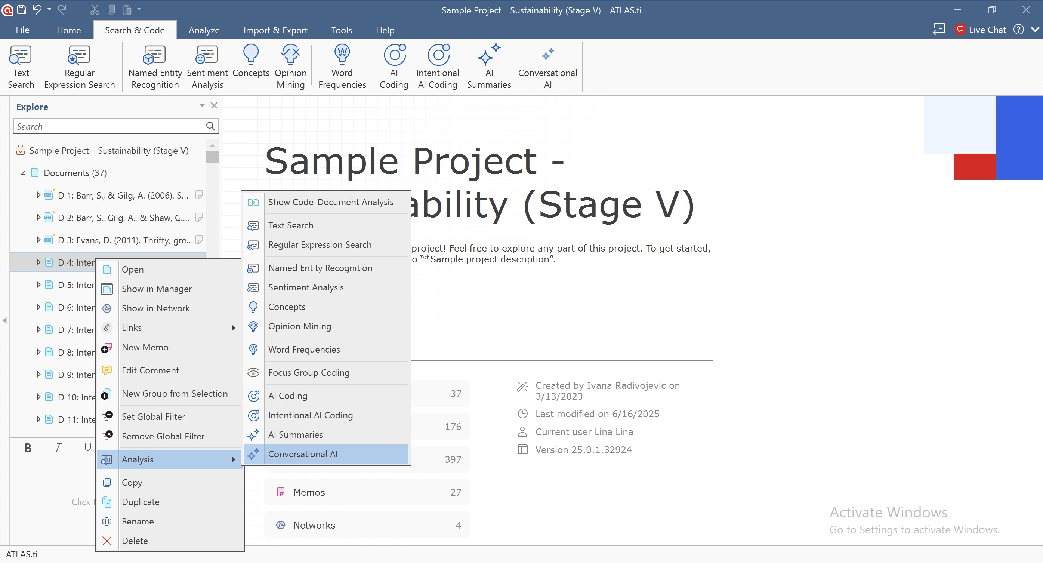Start Intentional AI Coding from ribbon
This screenshot has width=1043, height=563.
pos(437,67)
